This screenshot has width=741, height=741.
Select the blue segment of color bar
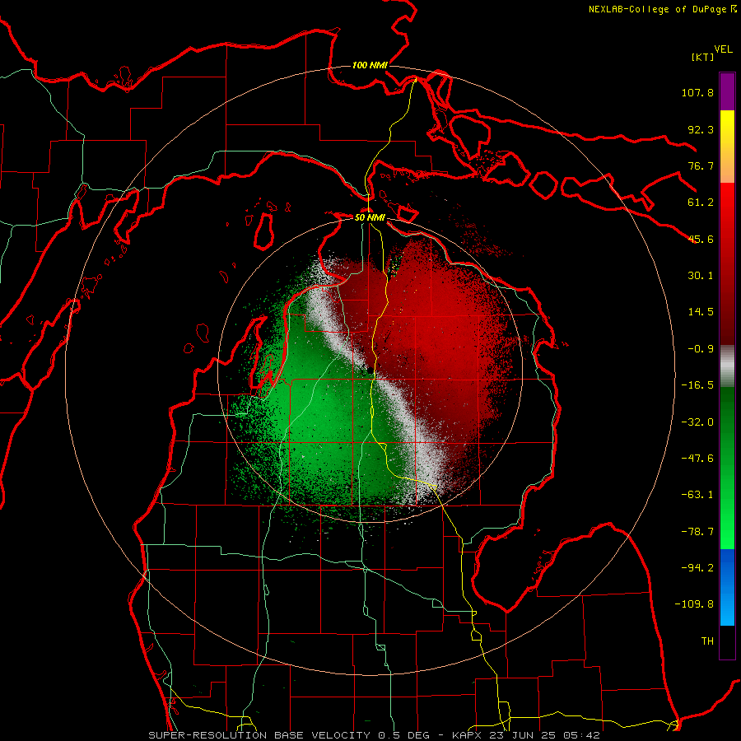727,587
